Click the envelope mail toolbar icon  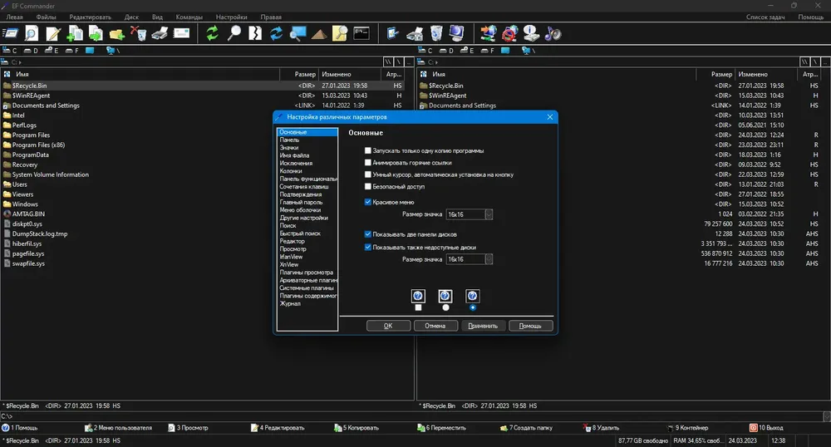click(x=181, y=33)
